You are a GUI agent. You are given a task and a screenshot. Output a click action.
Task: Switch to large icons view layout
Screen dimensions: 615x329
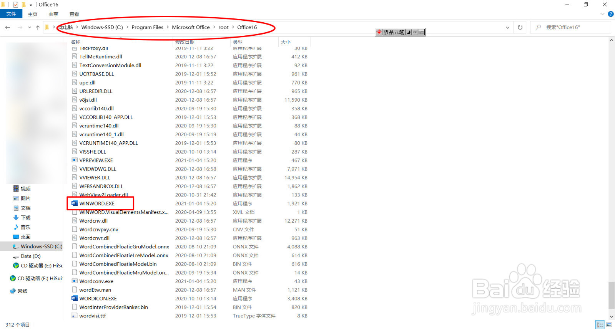pos(609,325)
